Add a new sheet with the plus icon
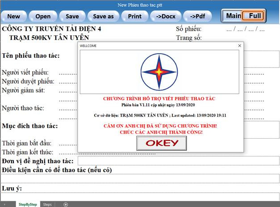280x207 pixels. pos(66,204)
